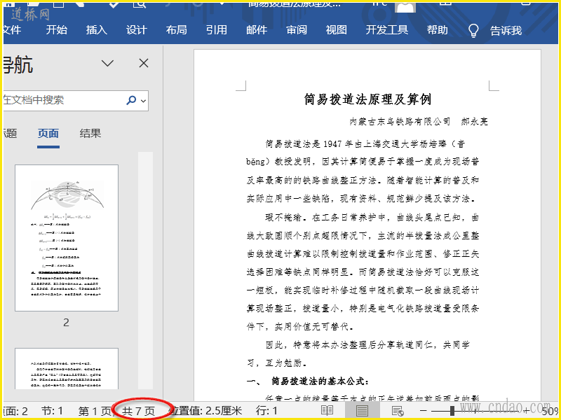Open the 引用 ribbon tab
561x420 pixels.
tap(217, 29)
